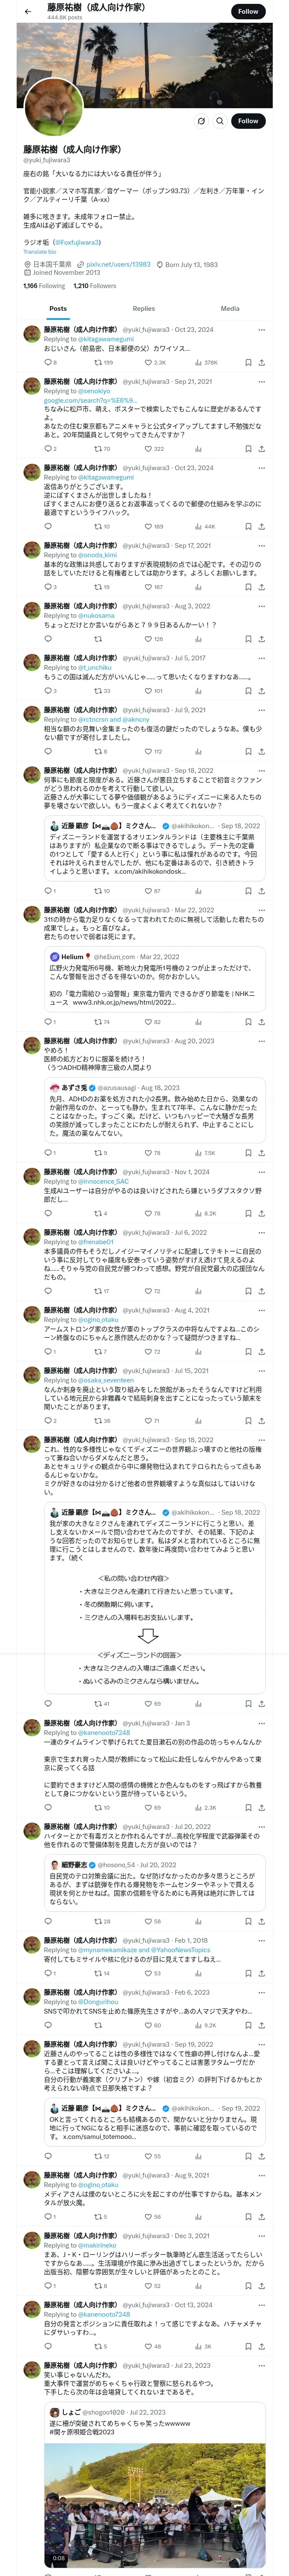Open profile search with the magnifier icon
The width and height of the screenshot is (289, 2576).
point(219,121)
